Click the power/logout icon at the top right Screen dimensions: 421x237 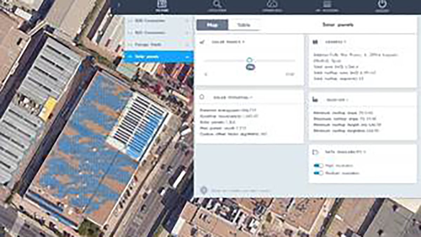382,5
